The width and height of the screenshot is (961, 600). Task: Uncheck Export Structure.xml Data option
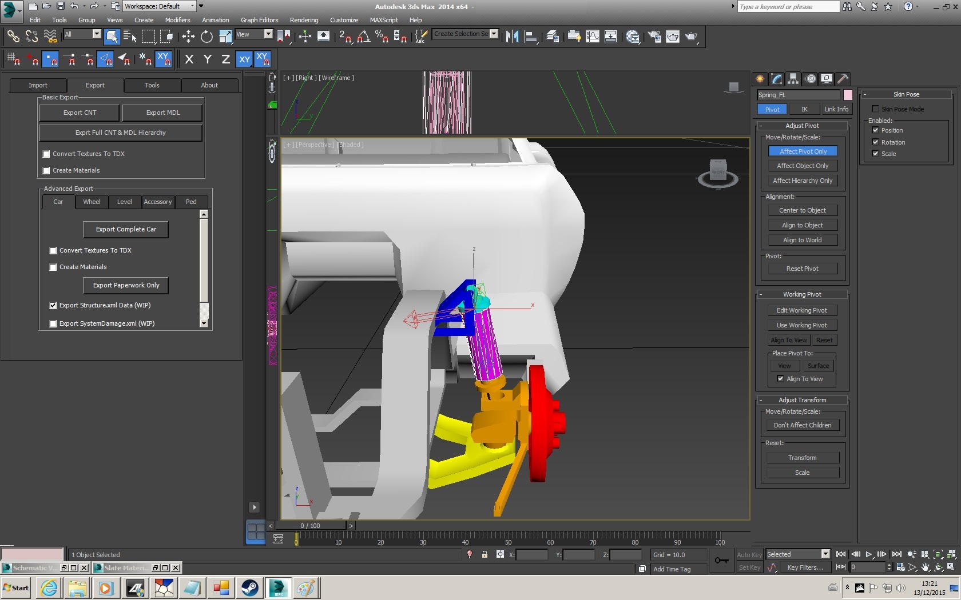click(x=53, y=306)
